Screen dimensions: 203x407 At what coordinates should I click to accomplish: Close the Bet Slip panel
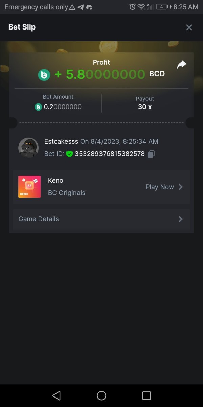(x=189, y=27)
